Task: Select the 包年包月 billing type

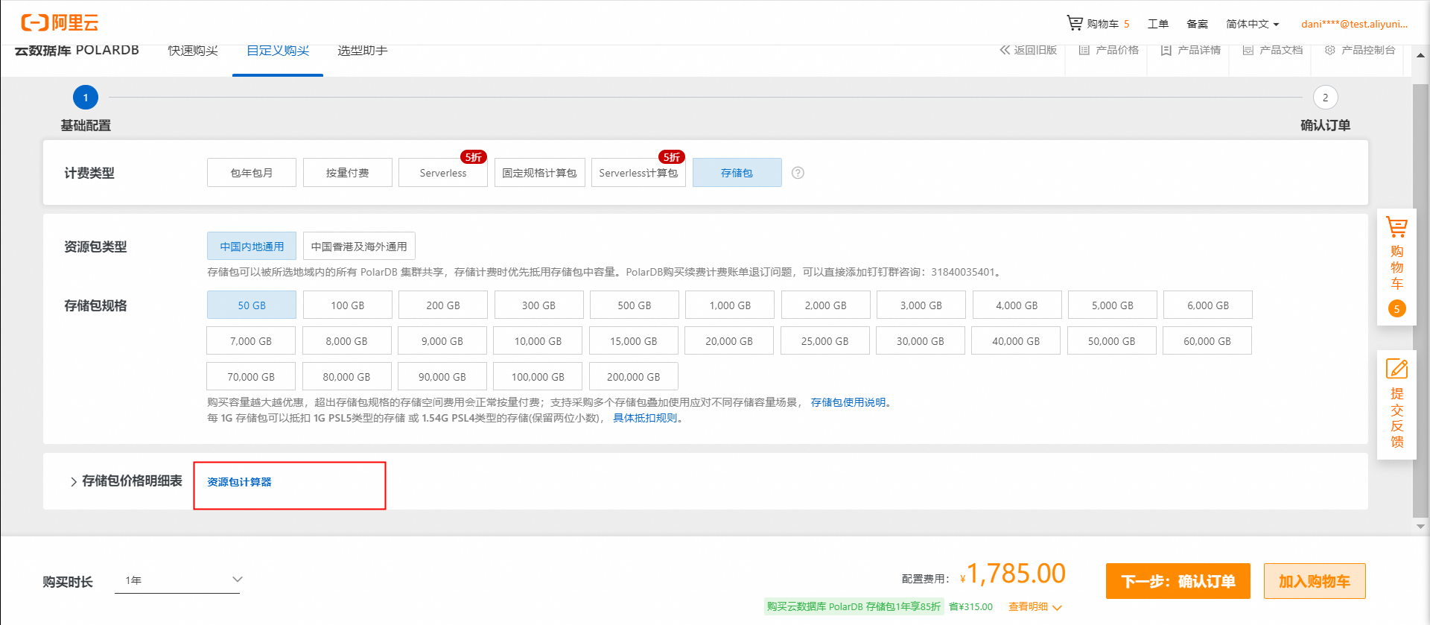Action: (252, 173)
